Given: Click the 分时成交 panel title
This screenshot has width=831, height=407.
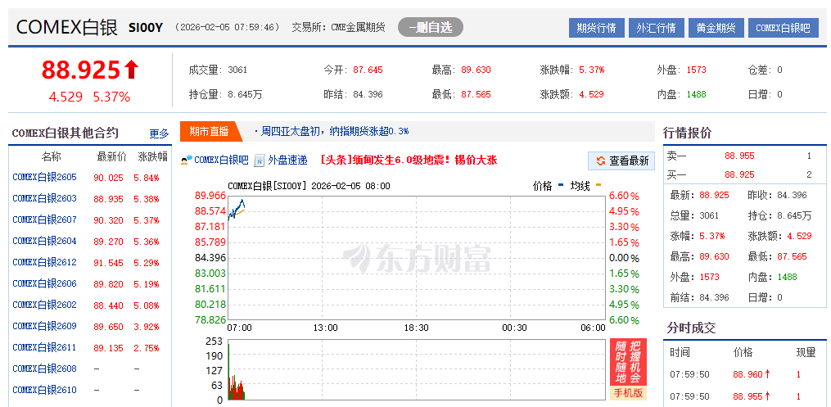Looking at the screenshot, I should click(x=691, y=328).
